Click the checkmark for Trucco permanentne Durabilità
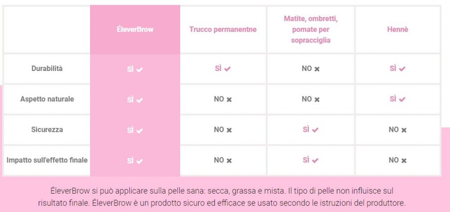The height and width of the screenshot is (212, 450). 227,69
